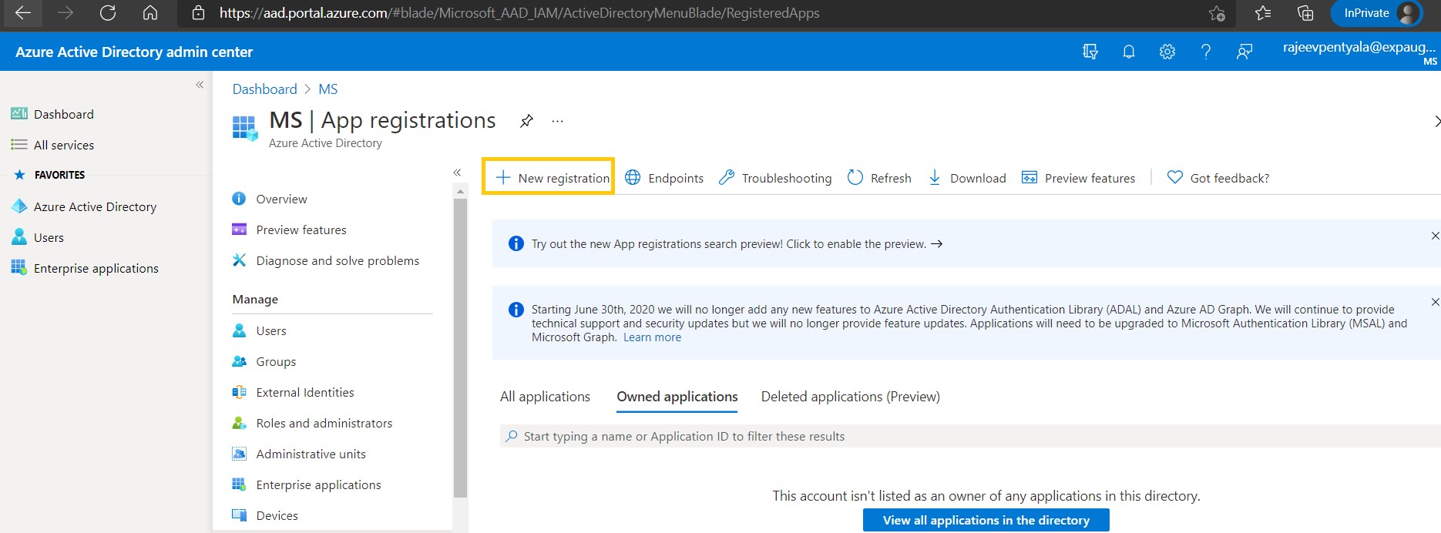This screenshot has width=1441, height=533.
Task: Click the resource menu vertical scrollbar
Action: click(x=460, y=347)
